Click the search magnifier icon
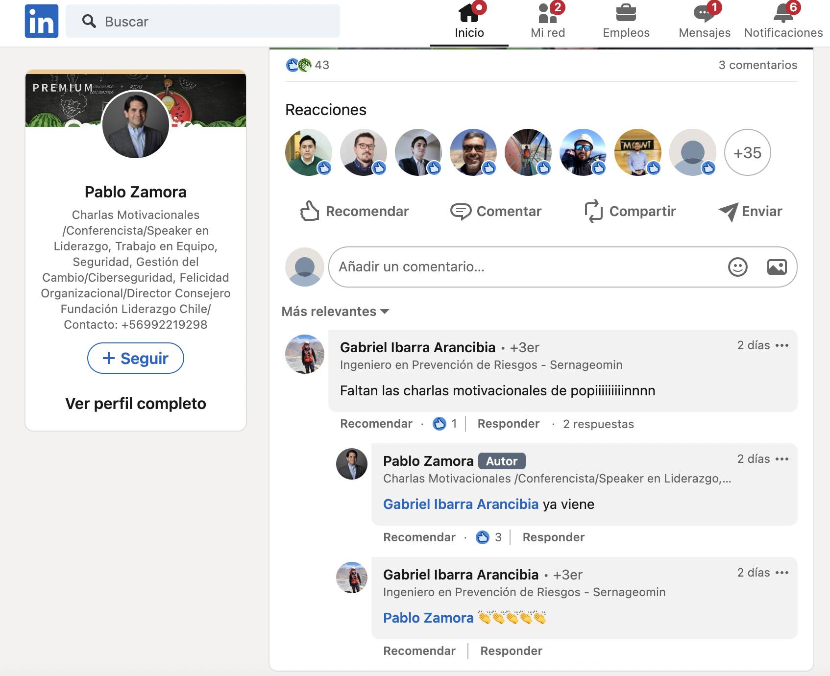The image size is (830, 676). (89, 21)
